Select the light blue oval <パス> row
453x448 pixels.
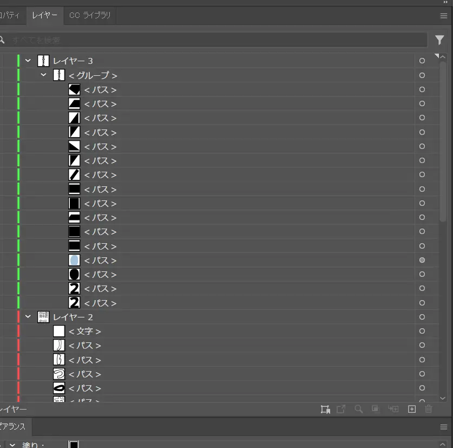[100, 261]
